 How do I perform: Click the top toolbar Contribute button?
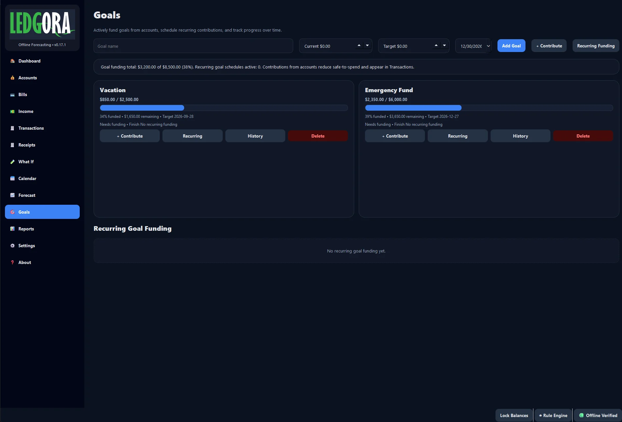[549, 46]
